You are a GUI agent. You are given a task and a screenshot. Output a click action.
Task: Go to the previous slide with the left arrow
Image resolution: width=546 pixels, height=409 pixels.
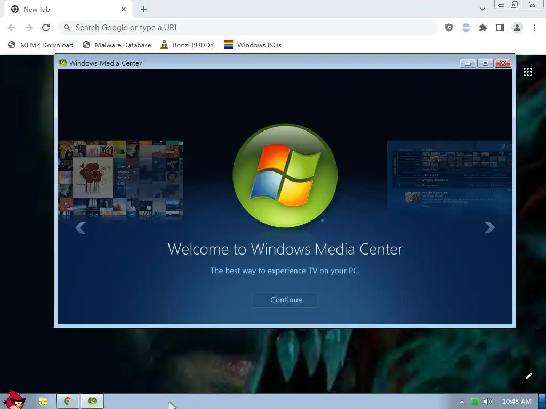click(81, 228)
